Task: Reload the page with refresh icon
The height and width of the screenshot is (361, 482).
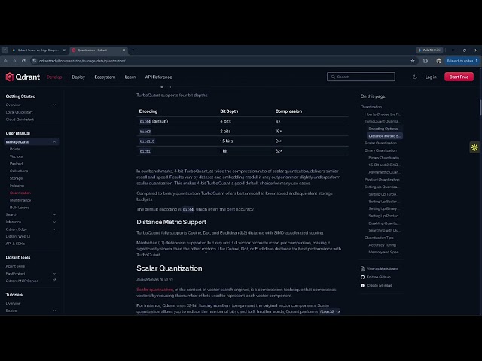Action: (23, 61)
